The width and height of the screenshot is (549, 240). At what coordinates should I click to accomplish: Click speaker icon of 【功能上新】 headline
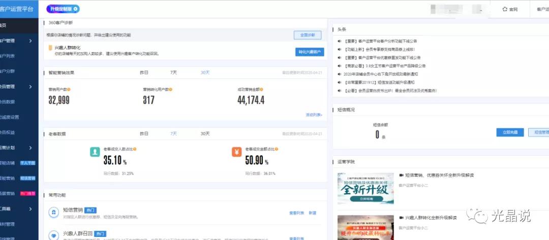point(339,49)
